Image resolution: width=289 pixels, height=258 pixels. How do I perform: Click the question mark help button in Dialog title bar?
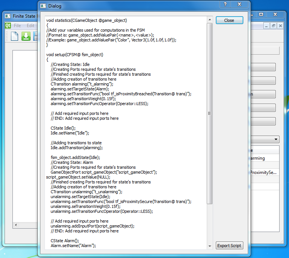pyautogui.click(x=225, y=5)
